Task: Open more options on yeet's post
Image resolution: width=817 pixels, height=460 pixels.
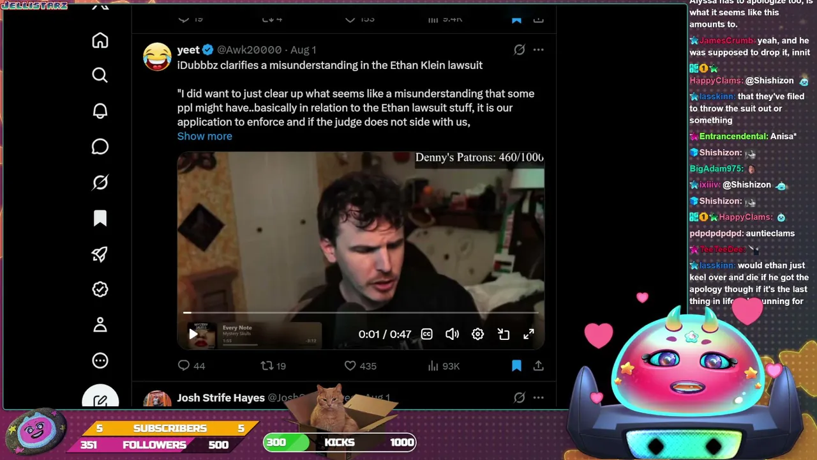Action: [539, 50]
